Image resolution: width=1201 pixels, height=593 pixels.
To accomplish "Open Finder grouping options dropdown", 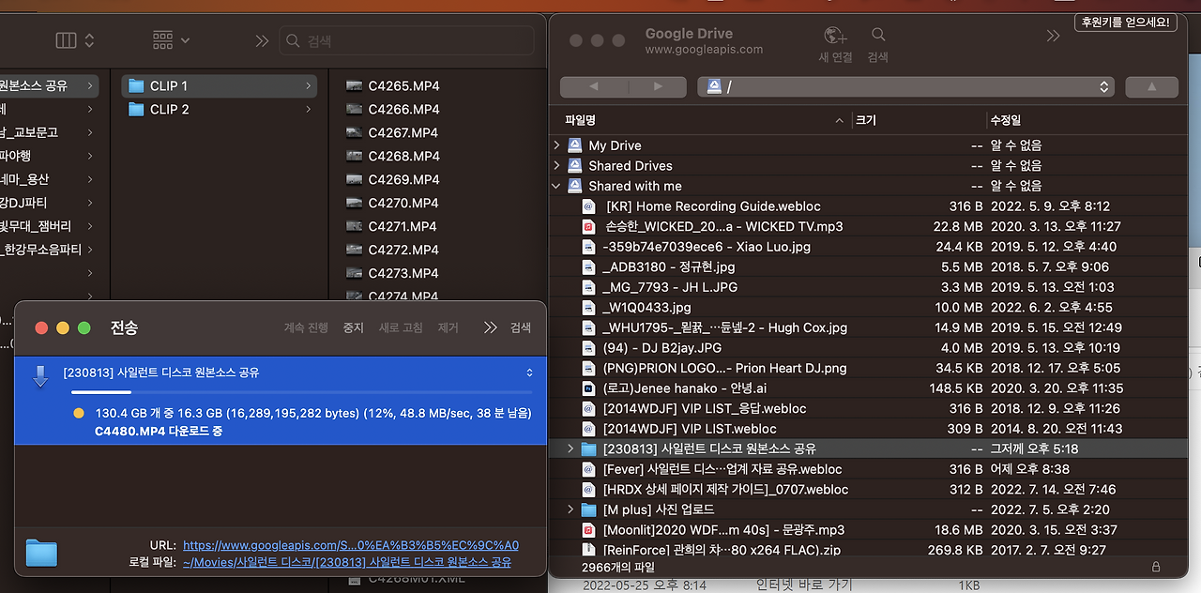I will pyautogui.click(x=171, y=40).
